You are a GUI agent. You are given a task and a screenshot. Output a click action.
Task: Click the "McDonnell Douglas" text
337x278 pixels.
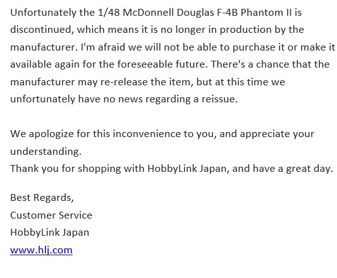(168, 13)
